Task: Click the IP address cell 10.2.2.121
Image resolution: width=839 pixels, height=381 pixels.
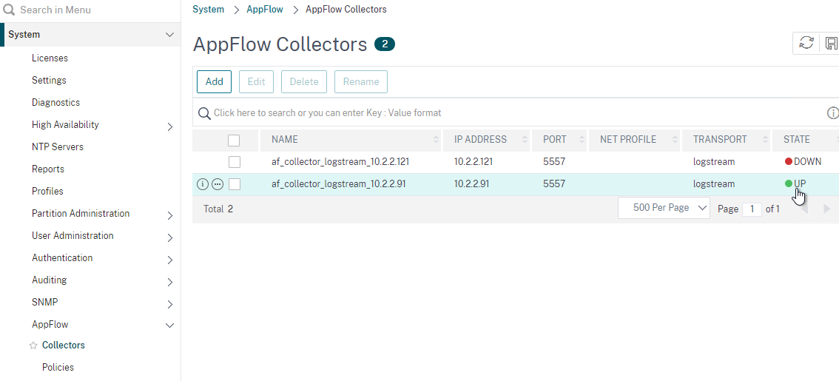Action: click(x=475, y=161)
